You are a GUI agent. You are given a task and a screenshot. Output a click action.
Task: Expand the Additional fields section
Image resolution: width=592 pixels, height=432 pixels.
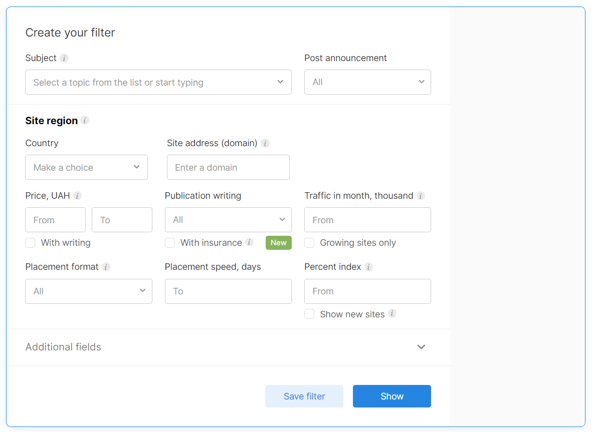tap(421, 347)
